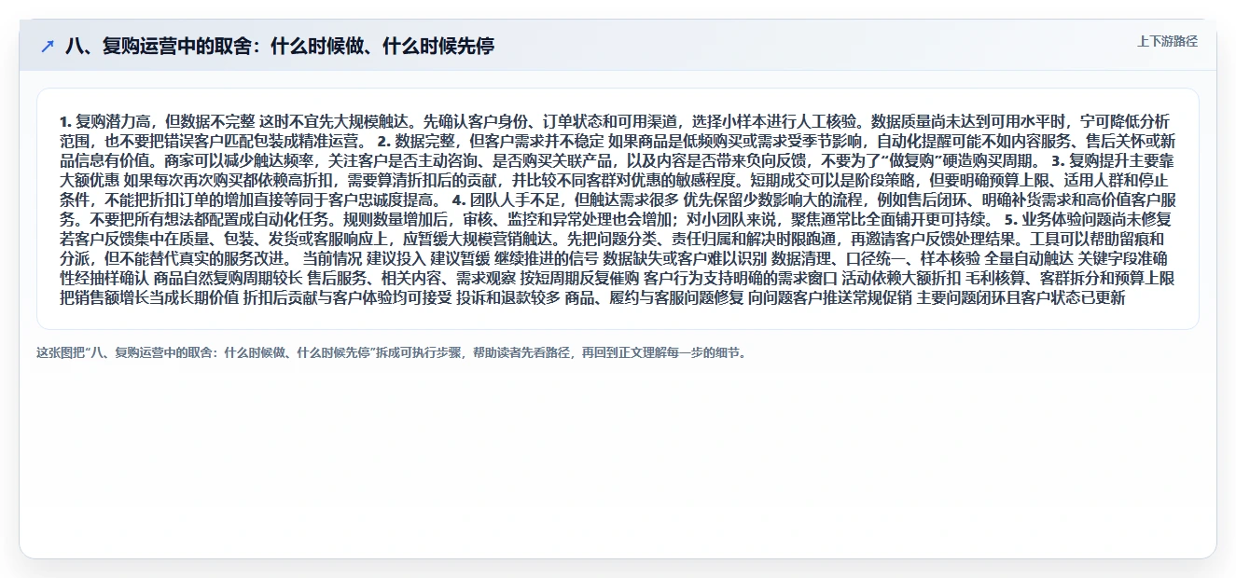Click the arrow icon beside the section title

pos(48,46)
